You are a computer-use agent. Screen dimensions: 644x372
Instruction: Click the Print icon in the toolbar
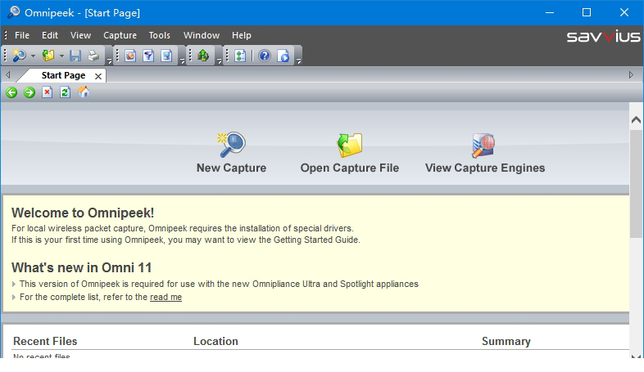click(x=93, y=56)
